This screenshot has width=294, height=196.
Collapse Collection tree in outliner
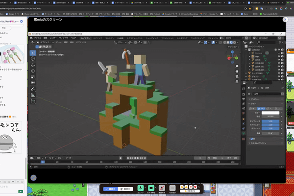(246, 49)
